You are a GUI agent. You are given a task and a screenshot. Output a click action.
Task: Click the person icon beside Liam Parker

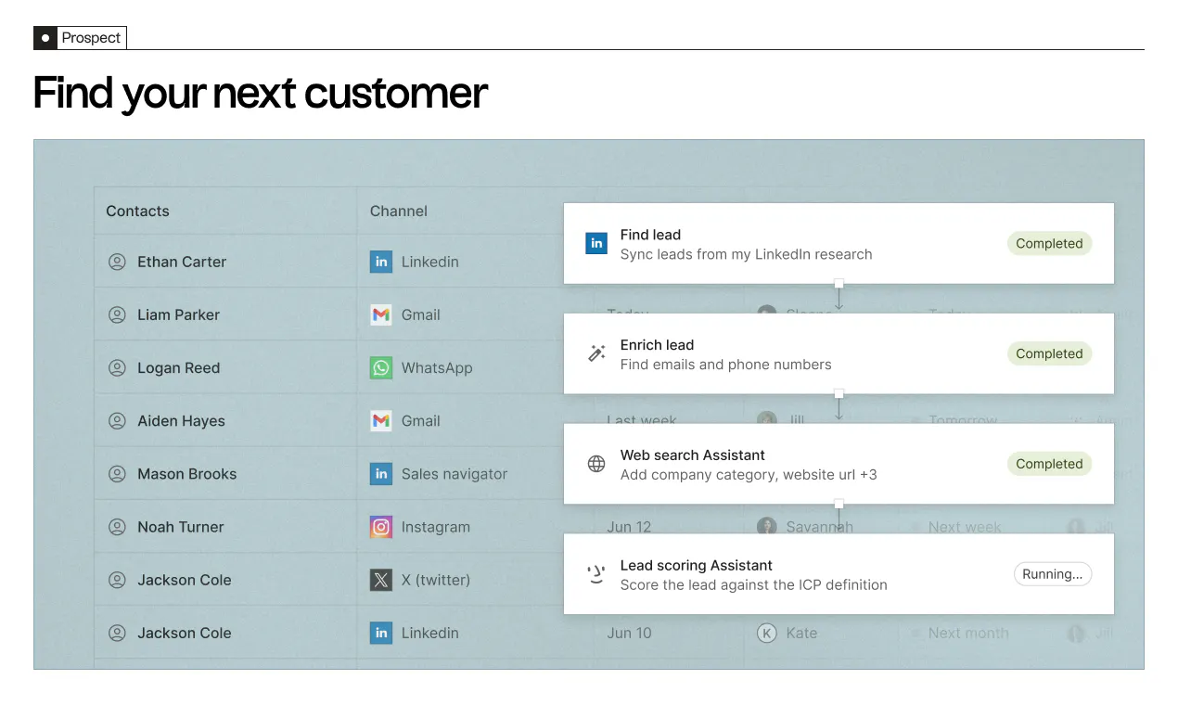click(x=117, y=314)
